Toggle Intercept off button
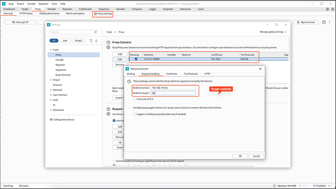The width and height of the screenshot is (336, 189). (x=20, y=22)
